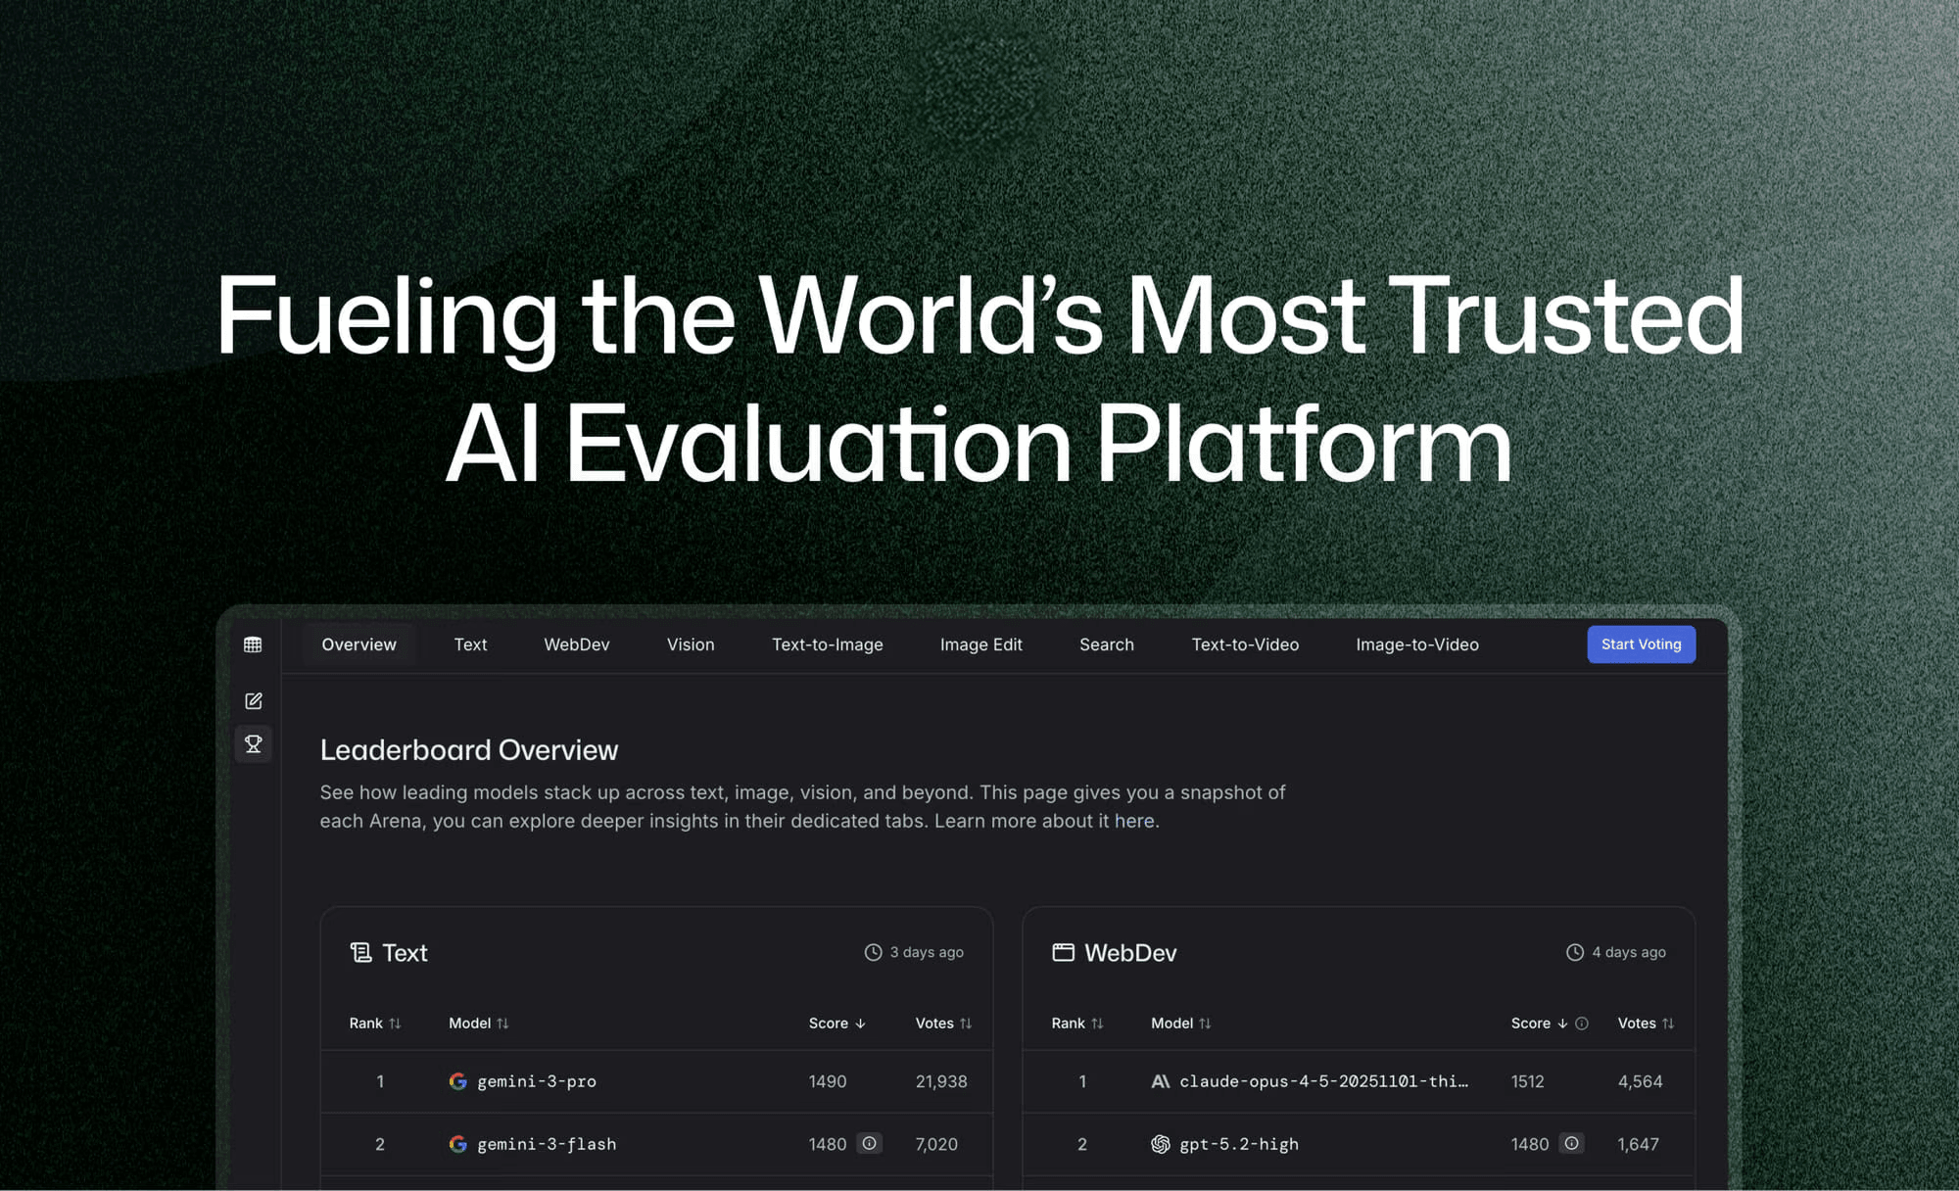This screenshot has width=1959, height=1191.
Task: Open the Search tab
Action: click(x=1107, y=644)
